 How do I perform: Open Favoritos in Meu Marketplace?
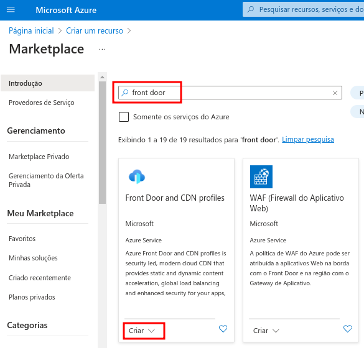[x=22, y=239]
